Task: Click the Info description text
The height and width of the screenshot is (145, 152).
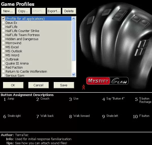Action: tap(43, 139)
